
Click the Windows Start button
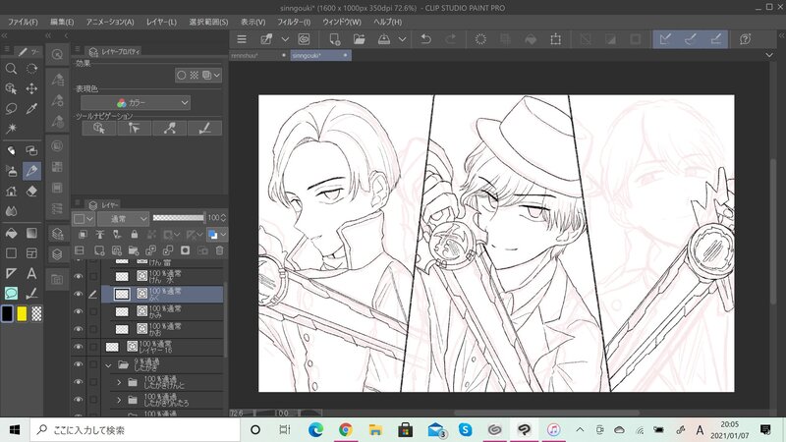coord(15,430)
